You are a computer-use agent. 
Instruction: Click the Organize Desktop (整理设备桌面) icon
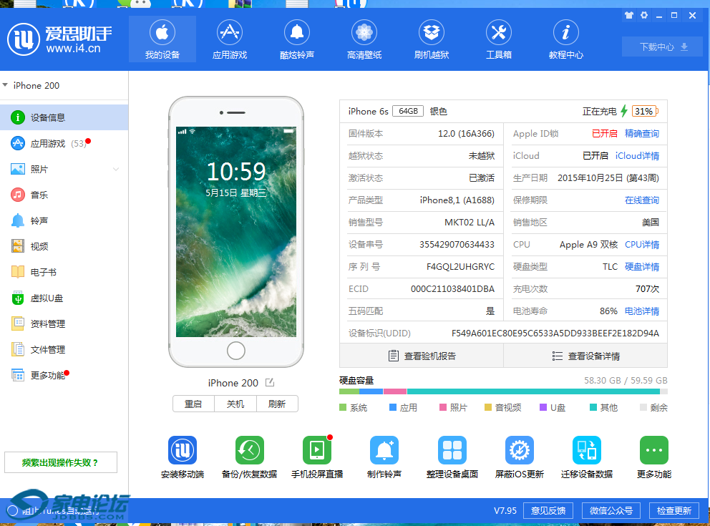452,450
